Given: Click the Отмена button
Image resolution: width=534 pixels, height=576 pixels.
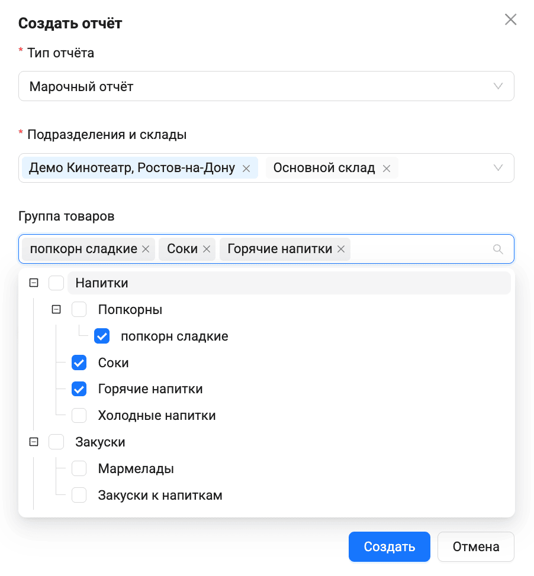Looking at the screenshot, I should (475, 546).
